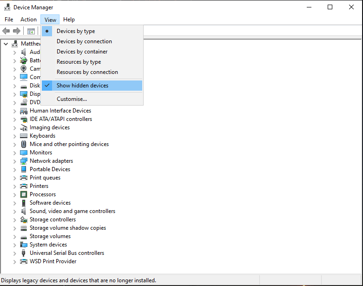The width and height of the screenshot is (363, 286).
Task: Click the computer root node icon
Action: pyautogui.click(x=15, y=44)
